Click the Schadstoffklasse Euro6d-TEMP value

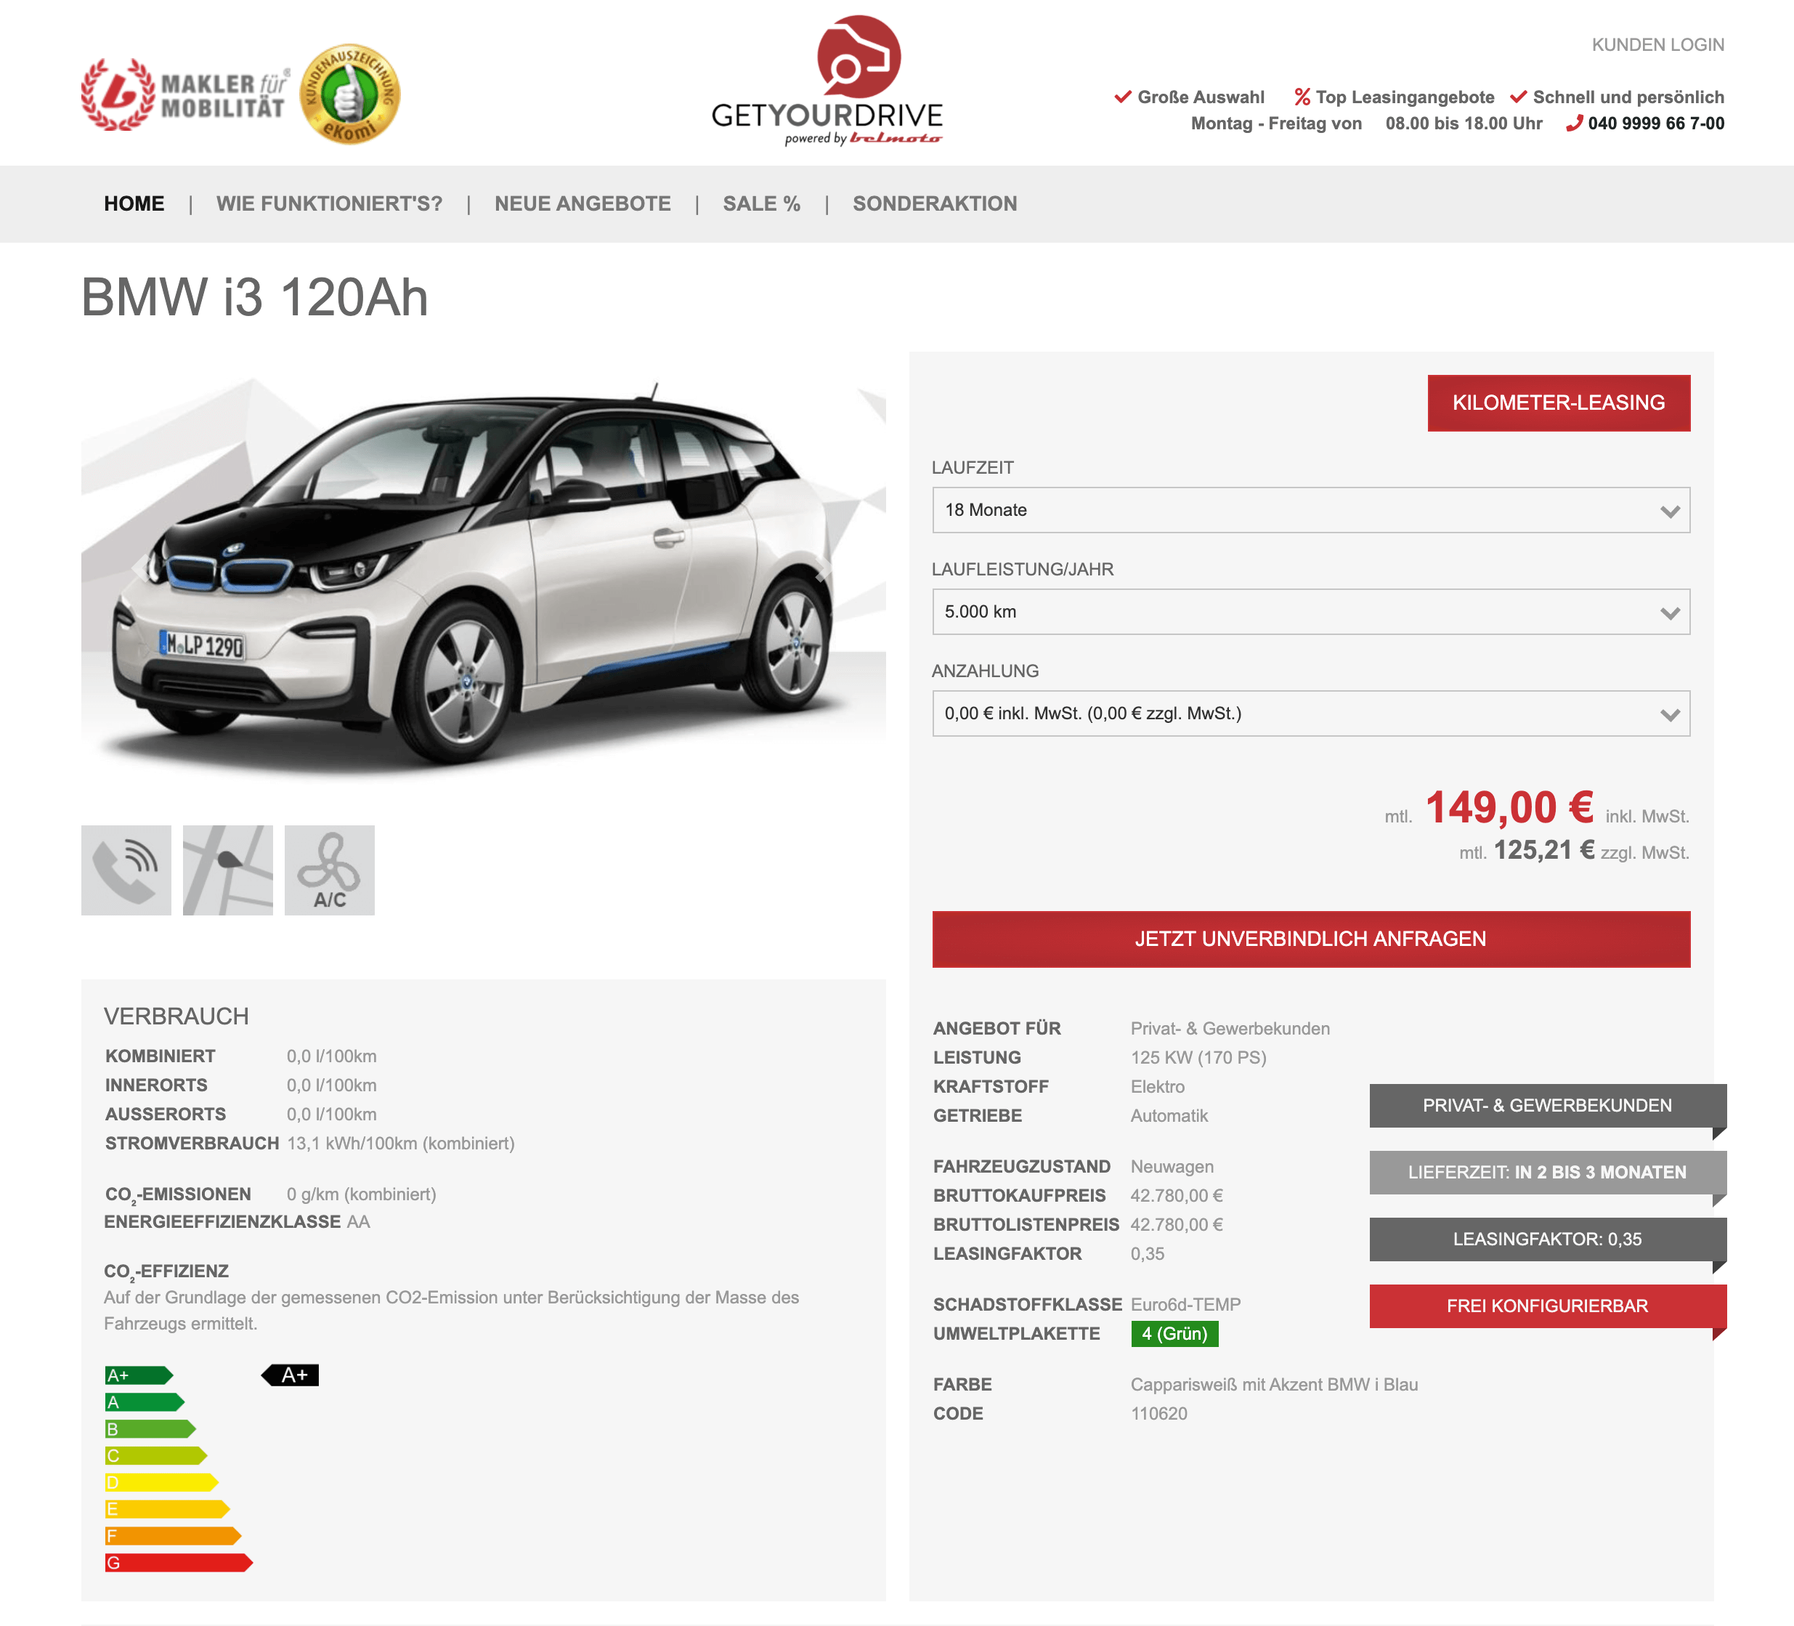point(1185,1304)
